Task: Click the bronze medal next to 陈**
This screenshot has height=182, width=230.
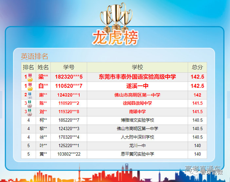Action: [30, 104]
